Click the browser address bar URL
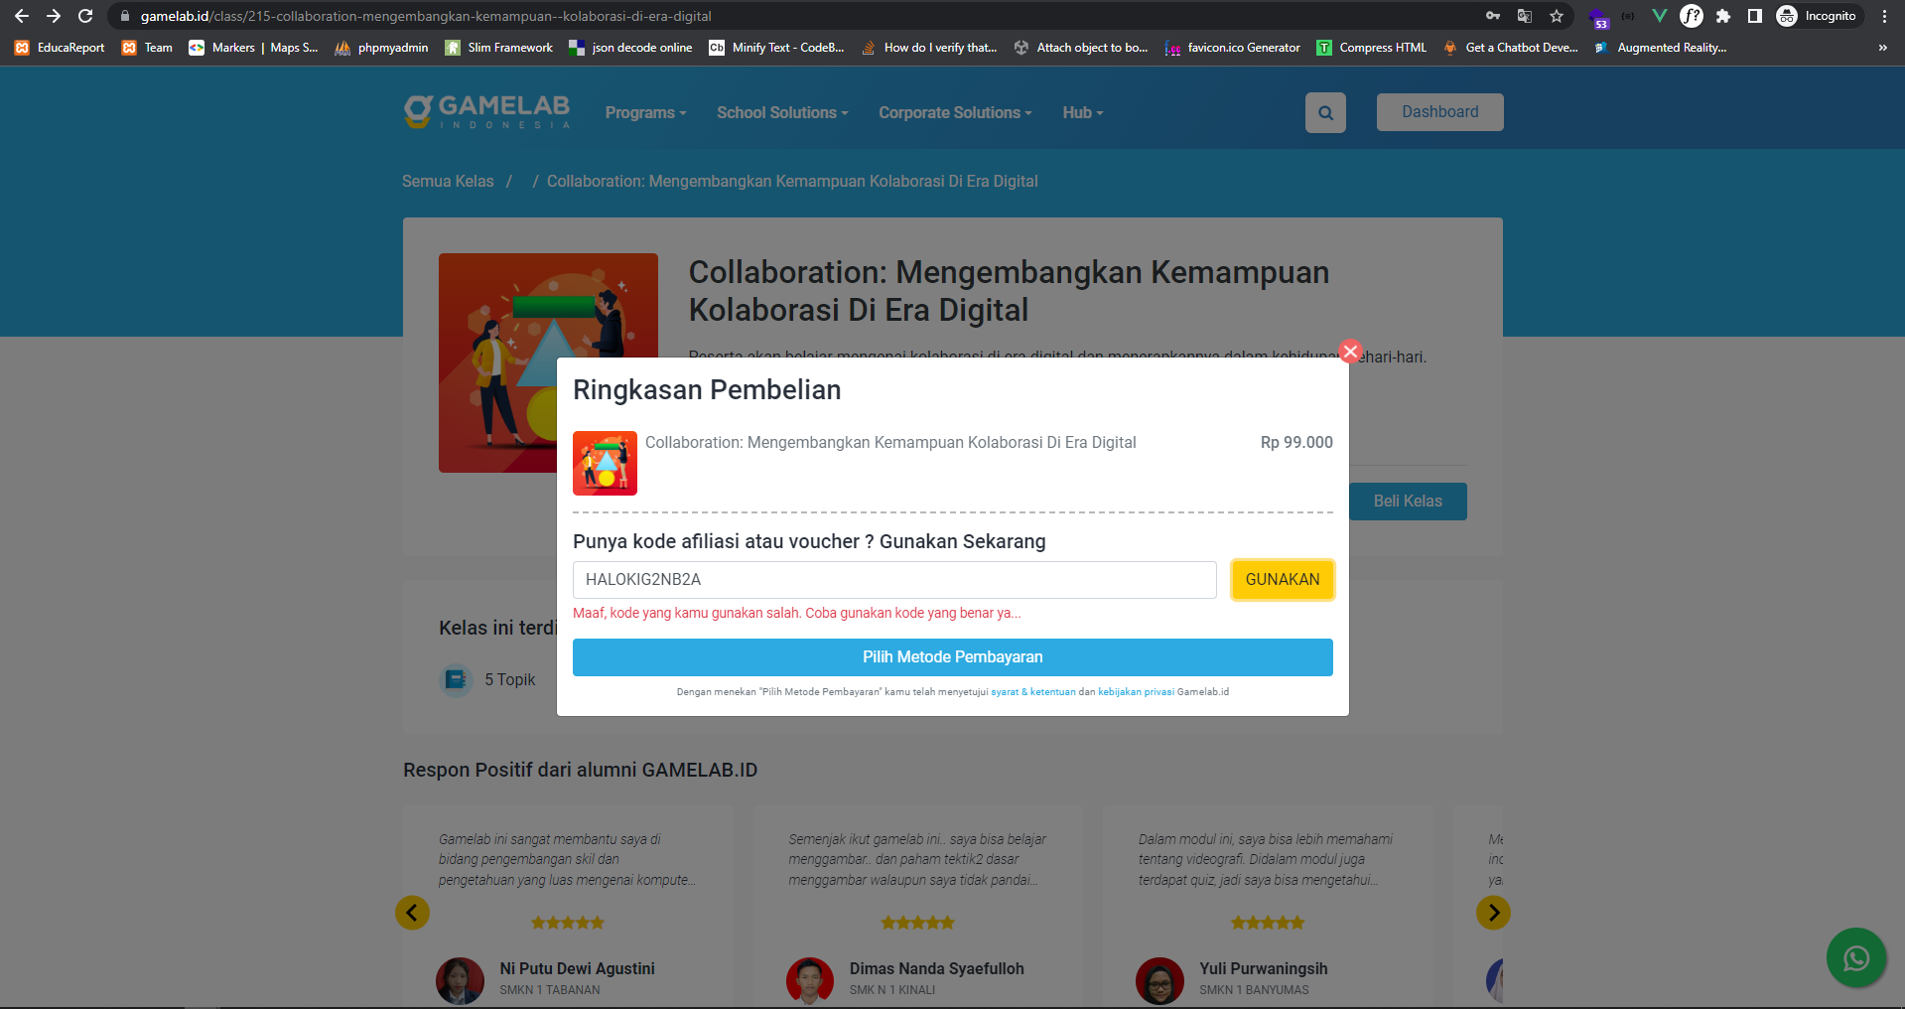Image resolution: width=1905 pixels, height=1009 pixels. click(x=426, y=16)
